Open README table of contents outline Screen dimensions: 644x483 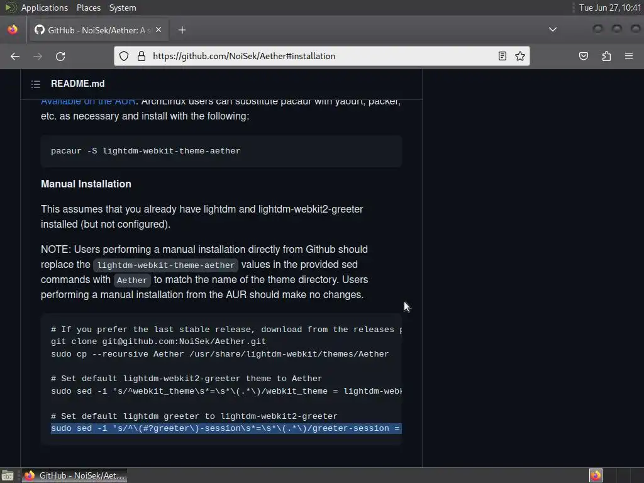(36, 84)
